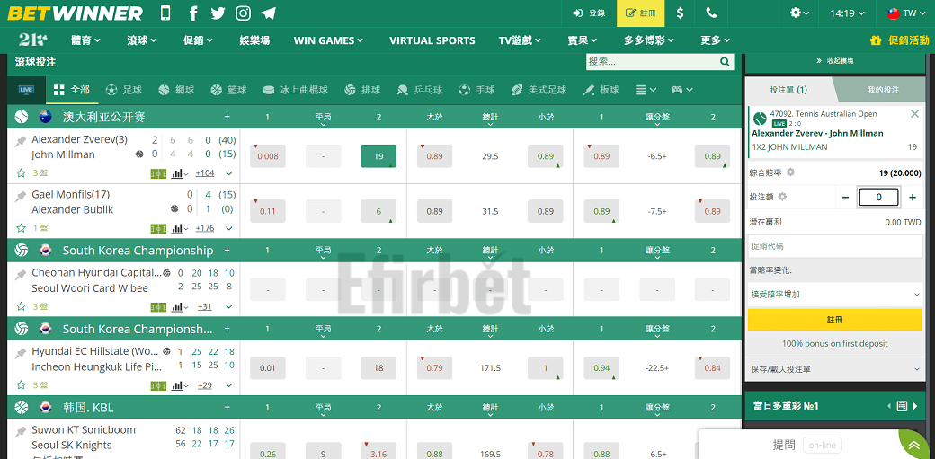Increase stake with plus button

(913, 198)
